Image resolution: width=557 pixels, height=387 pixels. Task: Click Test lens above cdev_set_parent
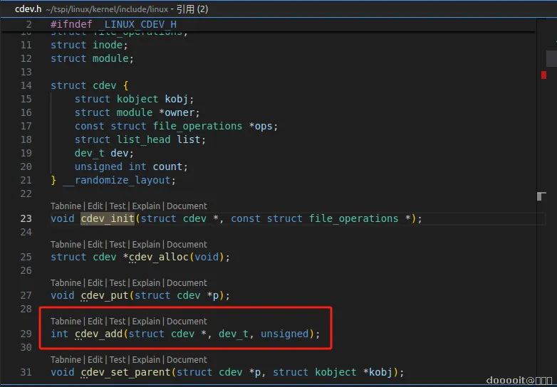point(118,360)
